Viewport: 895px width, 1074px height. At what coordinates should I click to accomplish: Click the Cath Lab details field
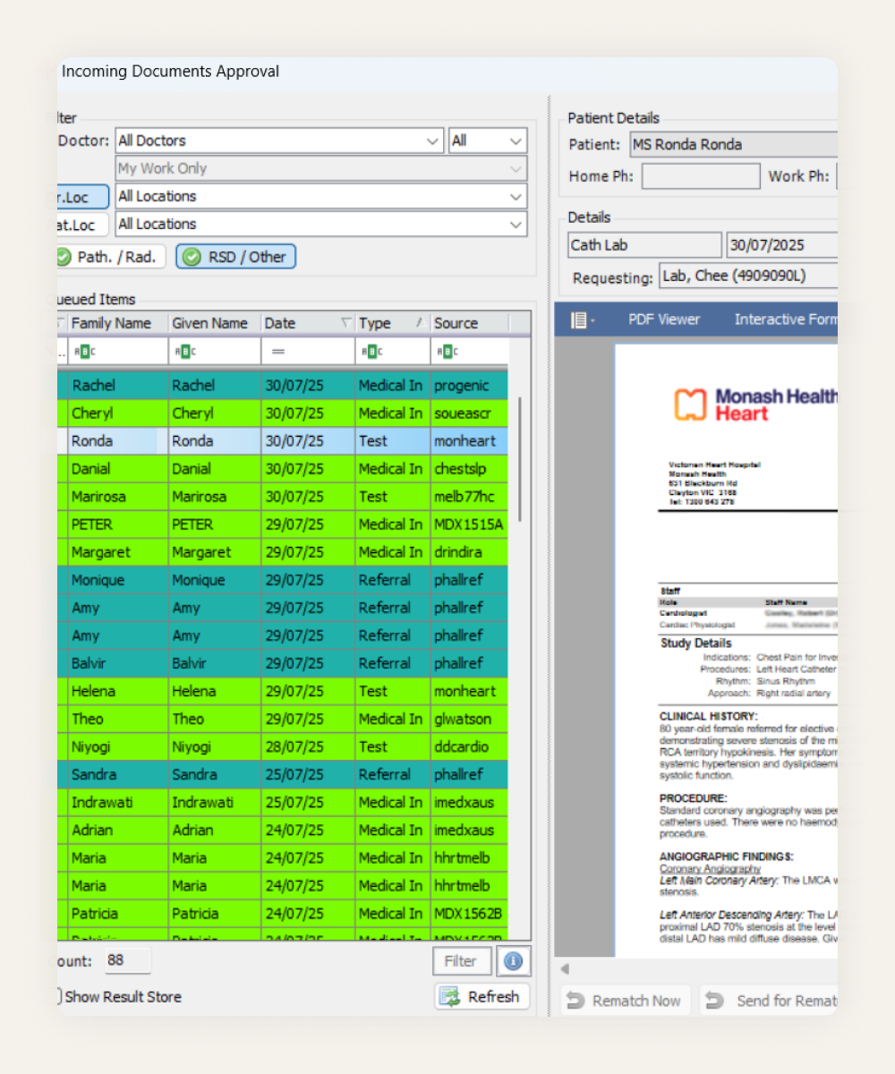click(644, 245)
